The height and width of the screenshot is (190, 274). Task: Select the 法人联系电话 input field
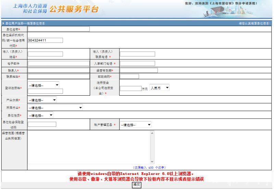click(x=137, y=54)
